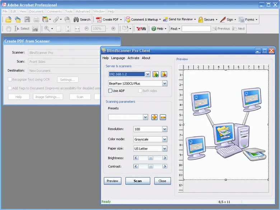The height and width of the screenshot is (210, 280).
Task: Open the BearPaw 1200CU Plus scanner dropdown
Action: tap(164, 83)
